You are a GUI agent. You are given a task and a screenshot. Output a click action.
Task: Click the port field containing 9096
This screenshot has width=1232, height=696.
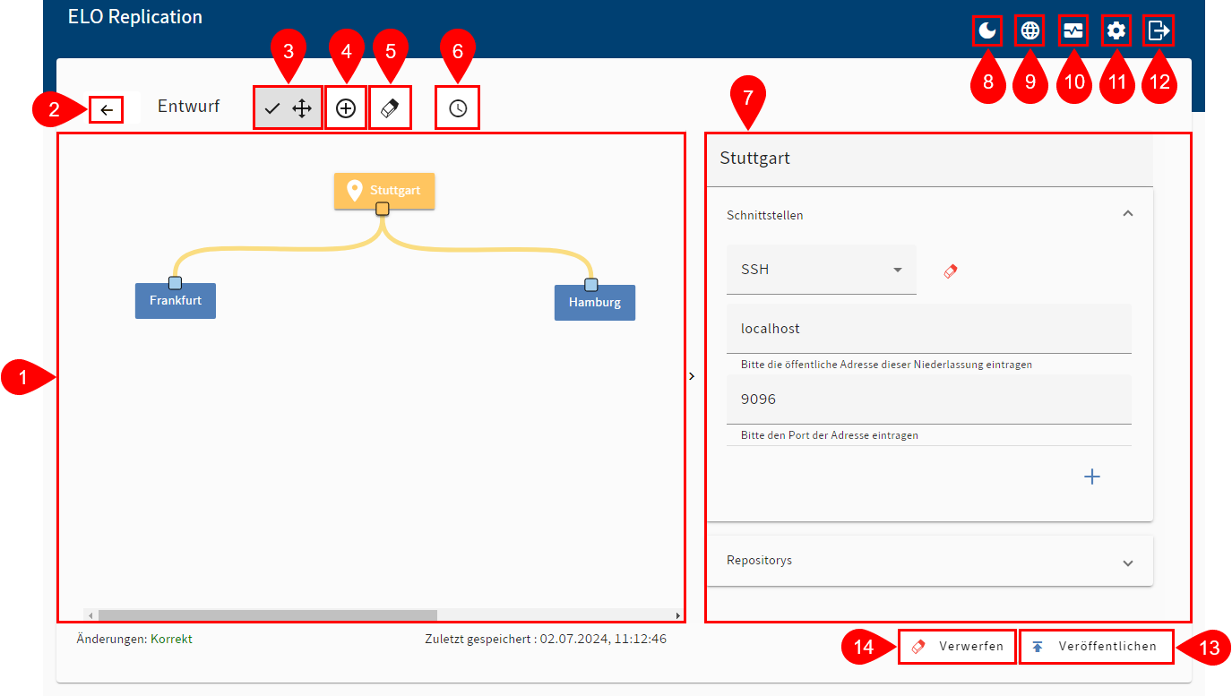coord(929,400)
